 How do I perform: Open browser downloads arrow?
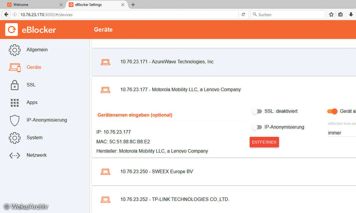click(351, 14)
